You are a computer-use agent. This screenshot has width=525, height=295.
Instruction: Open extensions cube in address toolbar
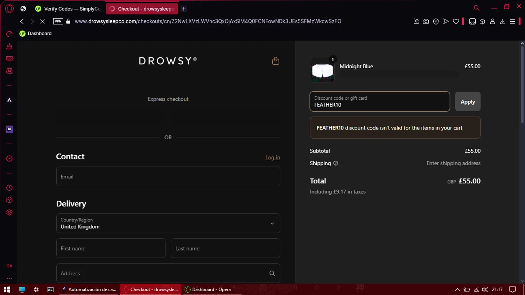click(x=482, y=21)
